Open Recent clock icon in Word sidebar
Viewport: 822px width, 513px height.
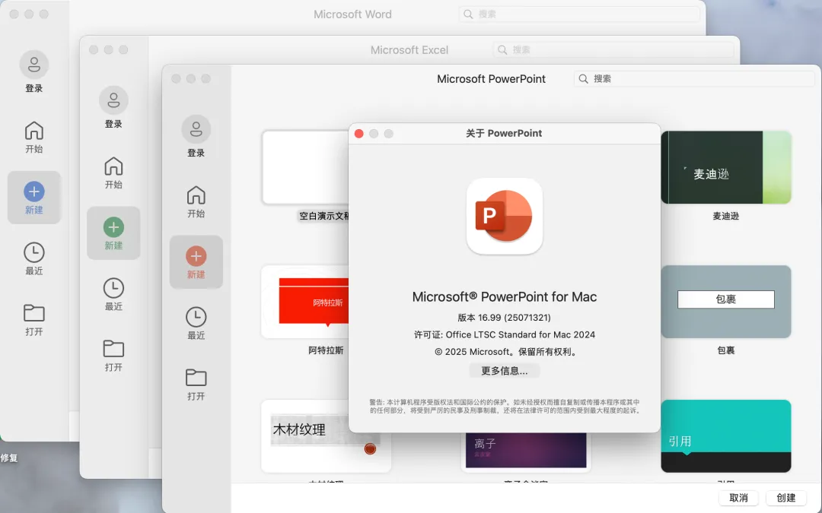pyautogui.click(x=34, y=252)
